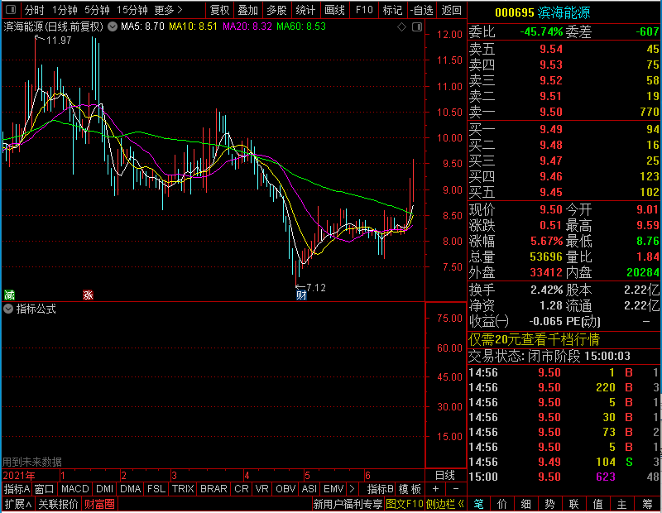Show more indicators with the arrow after EMV

click(353, 489)
